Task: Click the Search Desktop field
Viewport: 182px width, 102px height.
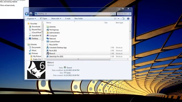Action: click(124, 14)
